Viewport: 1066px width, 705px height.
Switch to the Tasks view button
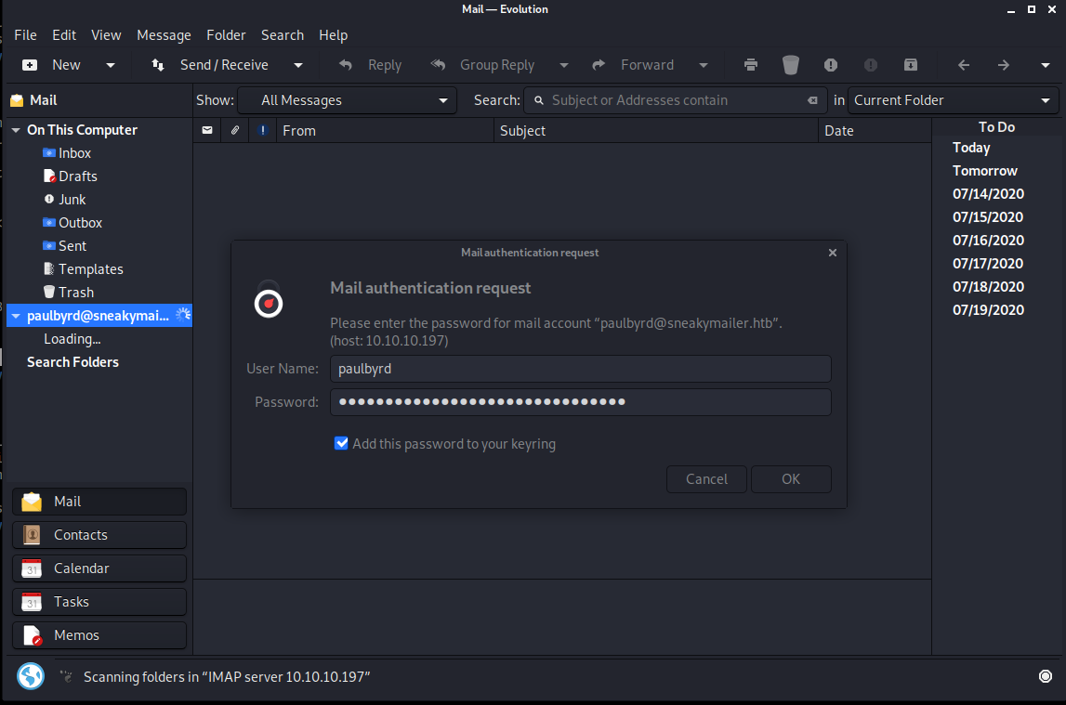[99, 602]
